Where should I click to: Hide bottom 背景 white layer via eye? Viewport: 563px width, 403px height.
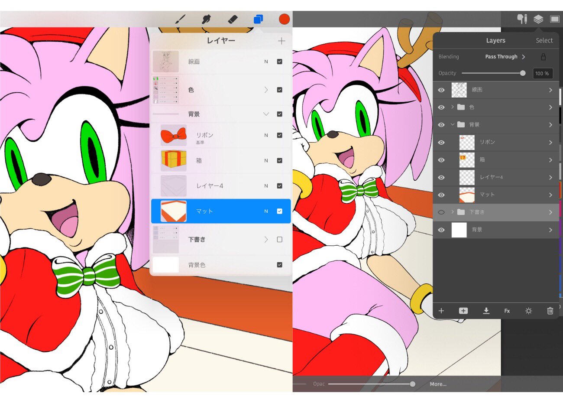441,230
